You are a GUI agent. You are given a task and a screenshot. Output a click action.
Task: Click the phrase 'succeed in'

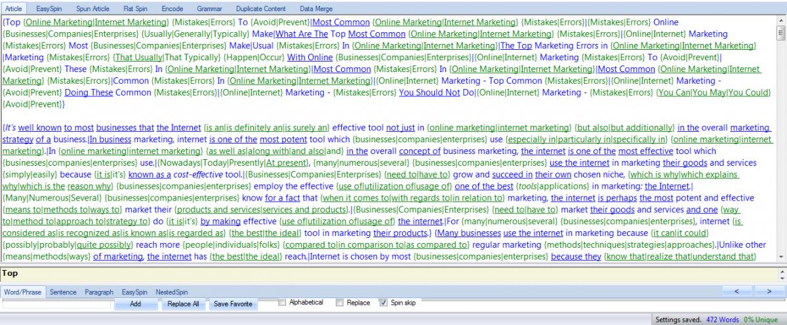click(512, 174)
